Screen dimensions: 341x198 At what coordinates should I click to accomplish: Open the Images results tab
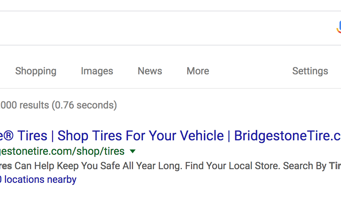point(97,71)
